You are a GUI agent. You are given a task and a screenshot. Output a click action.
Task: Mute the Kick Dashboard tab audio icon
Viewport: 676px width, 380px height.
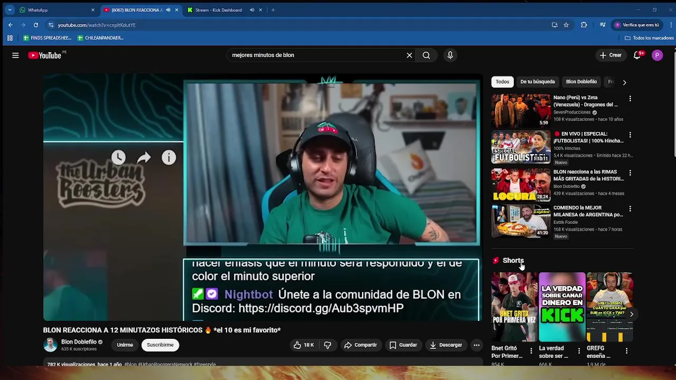(252, 10)
